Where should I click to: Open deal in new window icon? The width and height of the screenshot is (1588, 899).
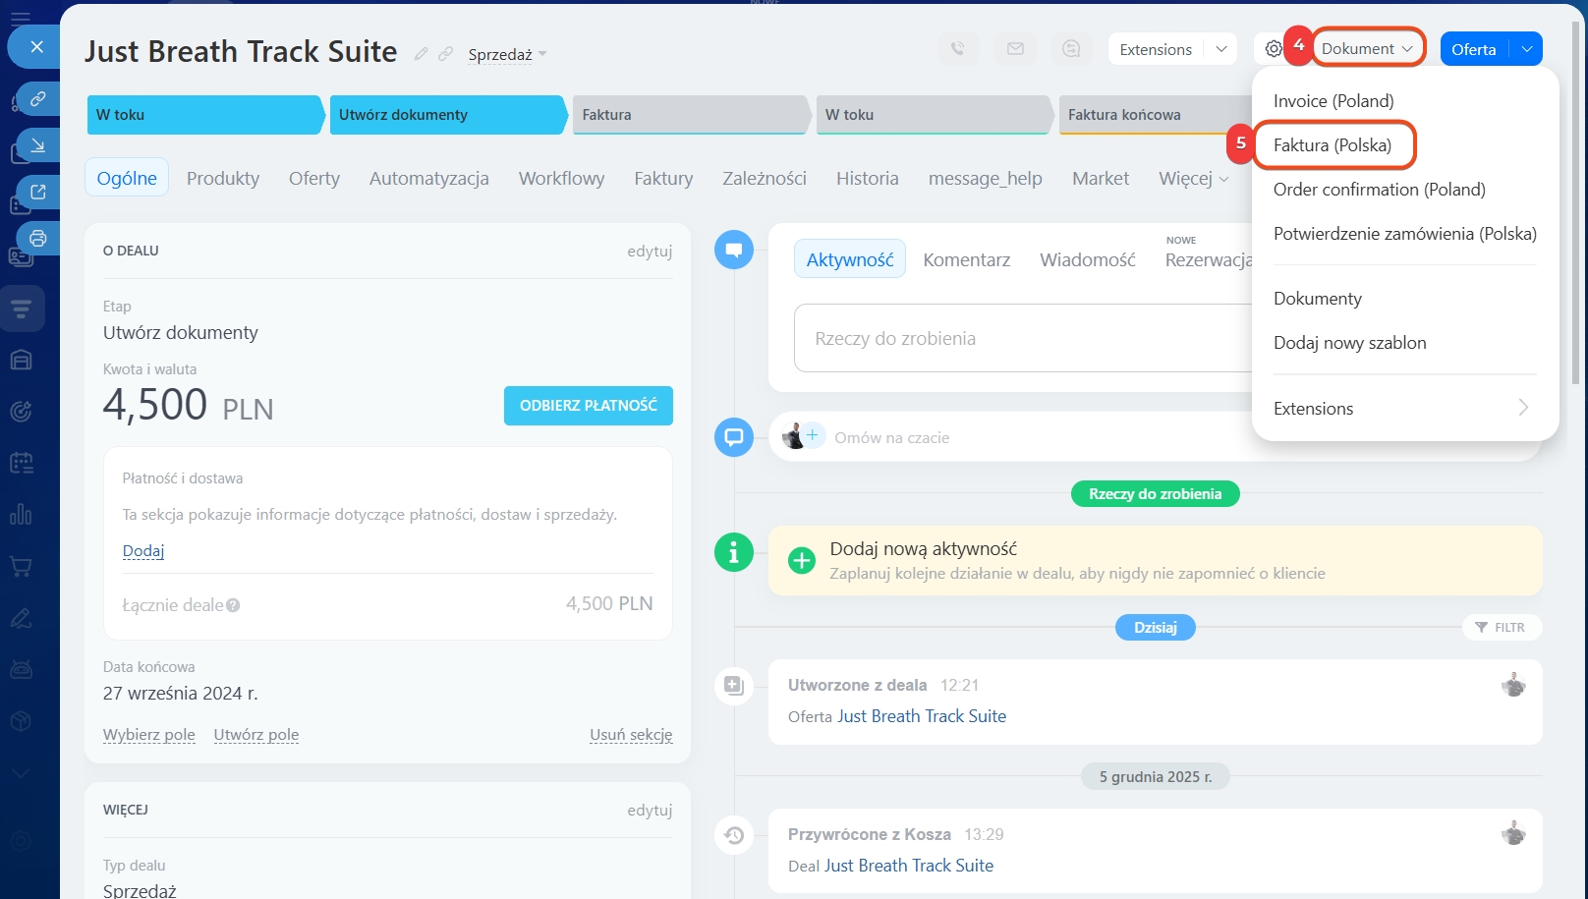point(37,192)
